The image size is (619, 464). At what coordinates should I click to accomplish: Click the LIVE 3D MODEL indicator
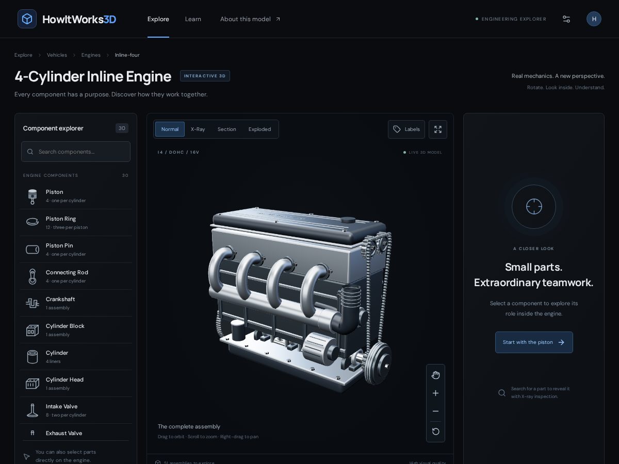422,152
